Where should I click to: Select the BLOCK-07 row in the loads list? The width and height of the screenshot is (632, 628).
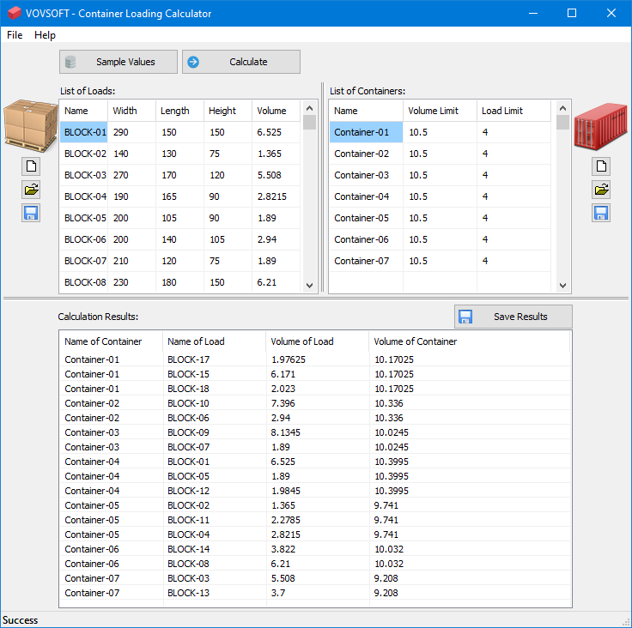pyautogui.click(x=180, y=261)
